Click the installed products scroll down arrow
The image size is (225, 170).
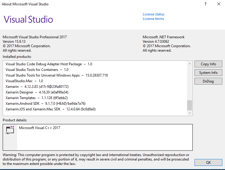pos(190,113)
